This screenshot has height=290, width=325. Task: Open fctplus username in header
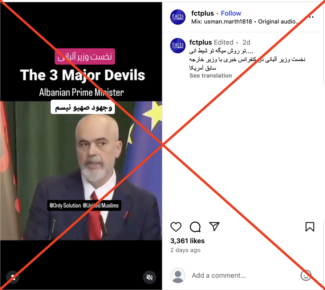pos(202,13)
